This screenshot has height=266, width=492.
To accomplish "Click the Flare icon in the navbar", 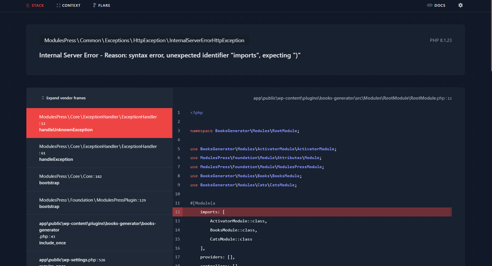I will click(95, 5).
